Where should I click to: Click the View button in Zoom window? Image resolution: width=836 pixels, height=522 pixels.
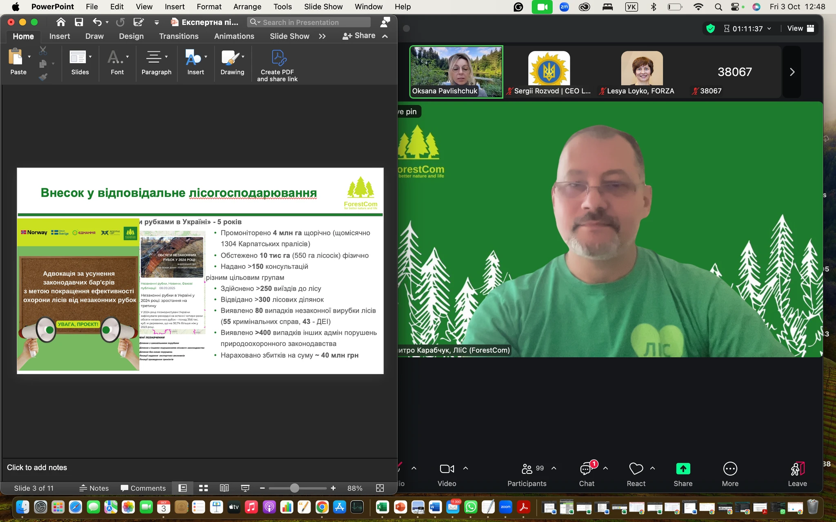[800, 28]
